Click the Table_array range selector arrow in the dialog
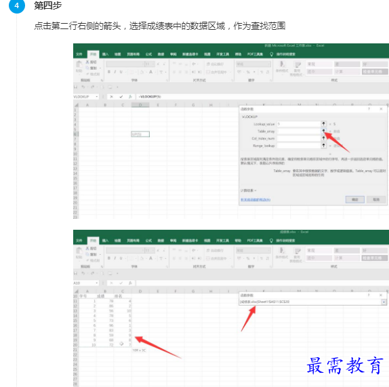The width and height of the screenshot is (389, 387). pos(323,131)
